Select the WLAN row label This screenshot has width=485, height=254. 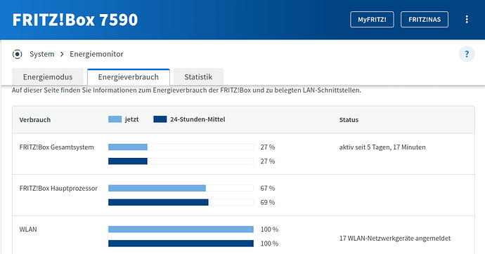[x=28, y=229]
